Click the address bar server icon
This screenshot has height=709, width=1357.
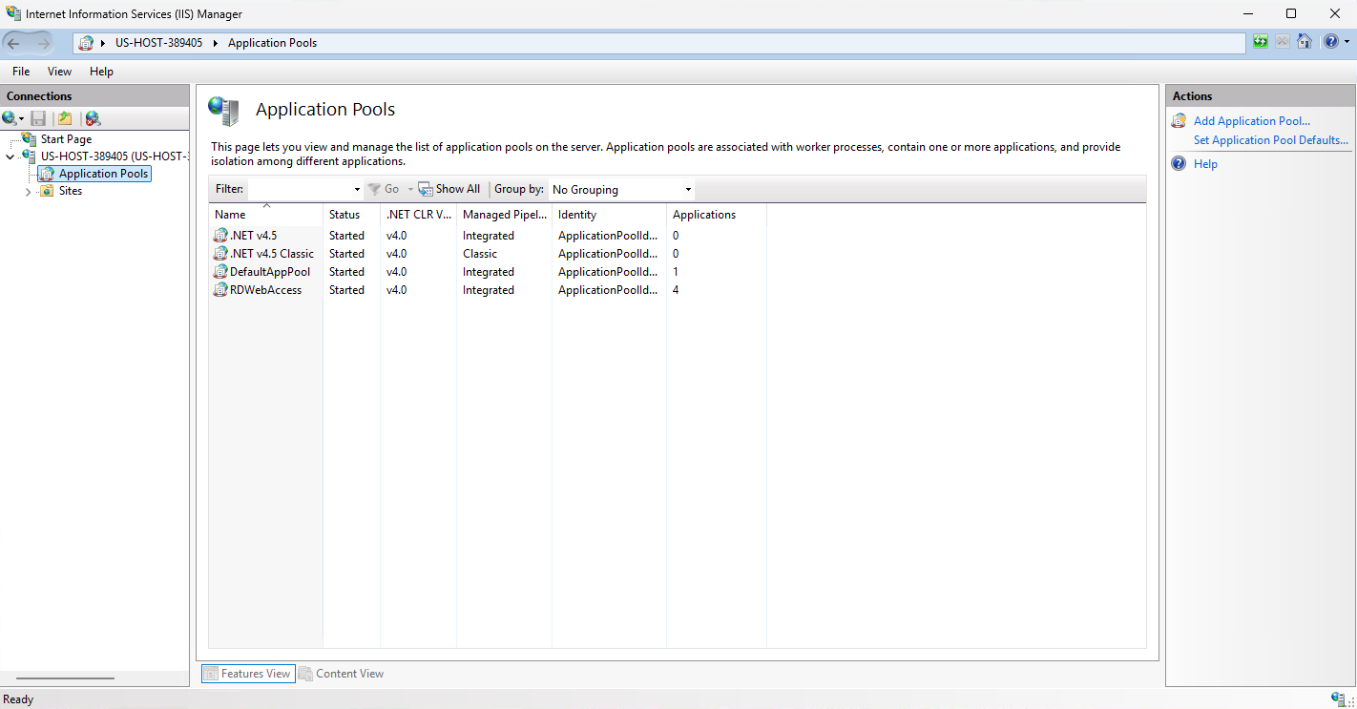[87, 43]
